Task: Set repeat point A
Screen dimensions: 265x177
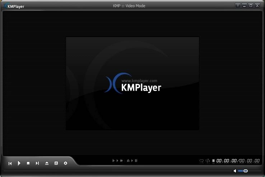Action: point(128,160)
